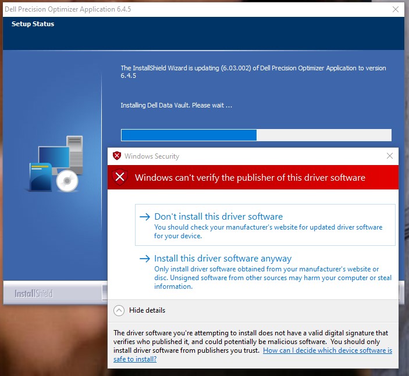The image size is (409, 376).
Task: Click the arrow beside Install anyway option
Action: (145, 259)
